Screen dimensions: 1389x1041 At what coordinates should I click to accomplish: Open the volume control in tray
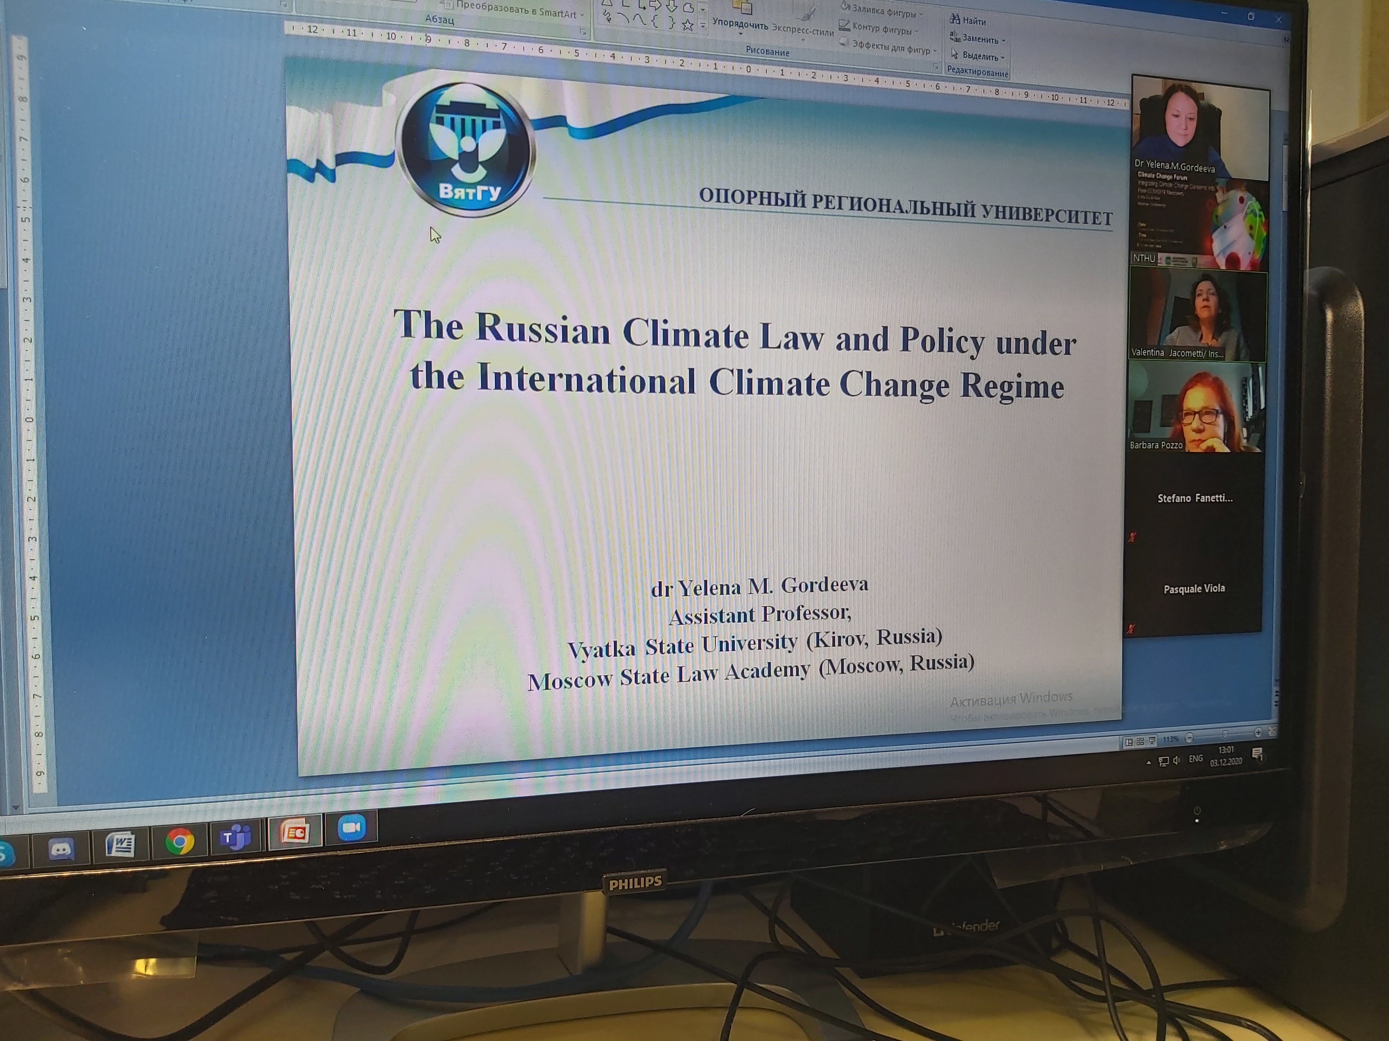(1176, 760)
